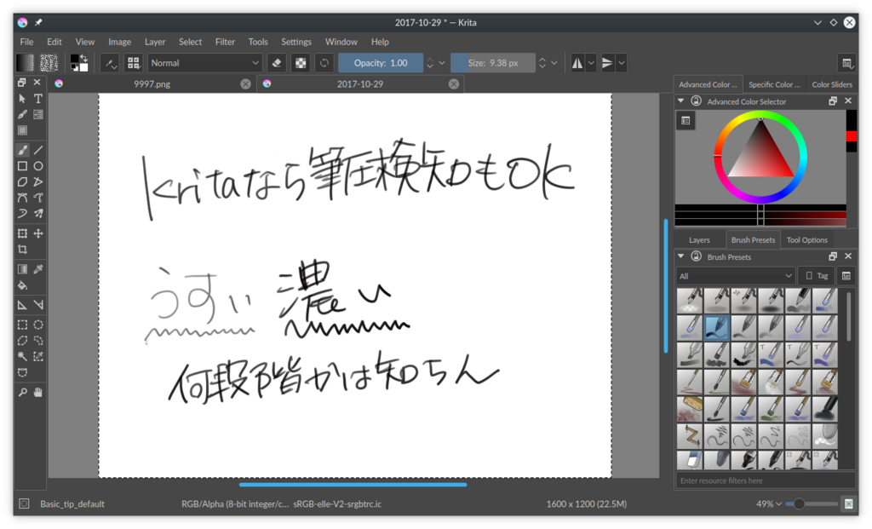This screenshot has height=529, width=872.
Task: Switch to the Layers docker tab
Action: tap(699, 239)
